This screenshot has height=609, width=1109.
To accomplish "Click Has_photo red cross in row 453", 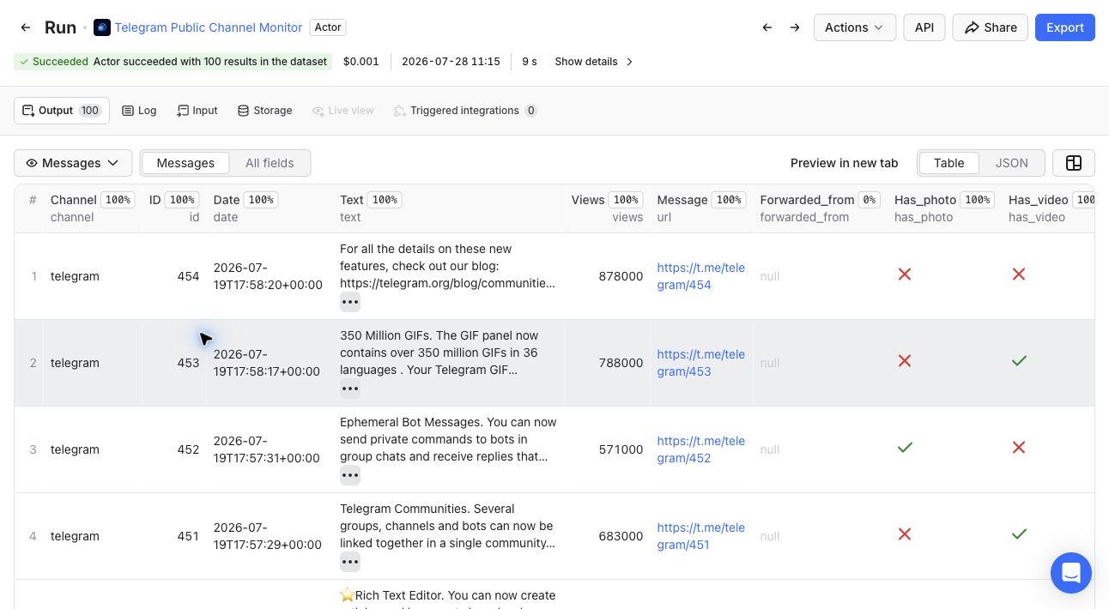I will point(904,361).
